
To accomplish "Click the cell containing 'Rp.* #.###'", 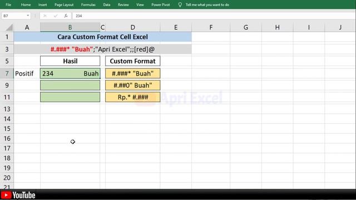I will pyautogui.click(x=132, y=97).
